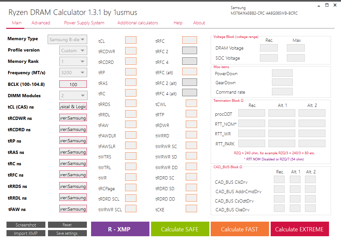Run the R - XMP button
The width and height of the screenshot is (341, 244).
[x=120, y=229]
